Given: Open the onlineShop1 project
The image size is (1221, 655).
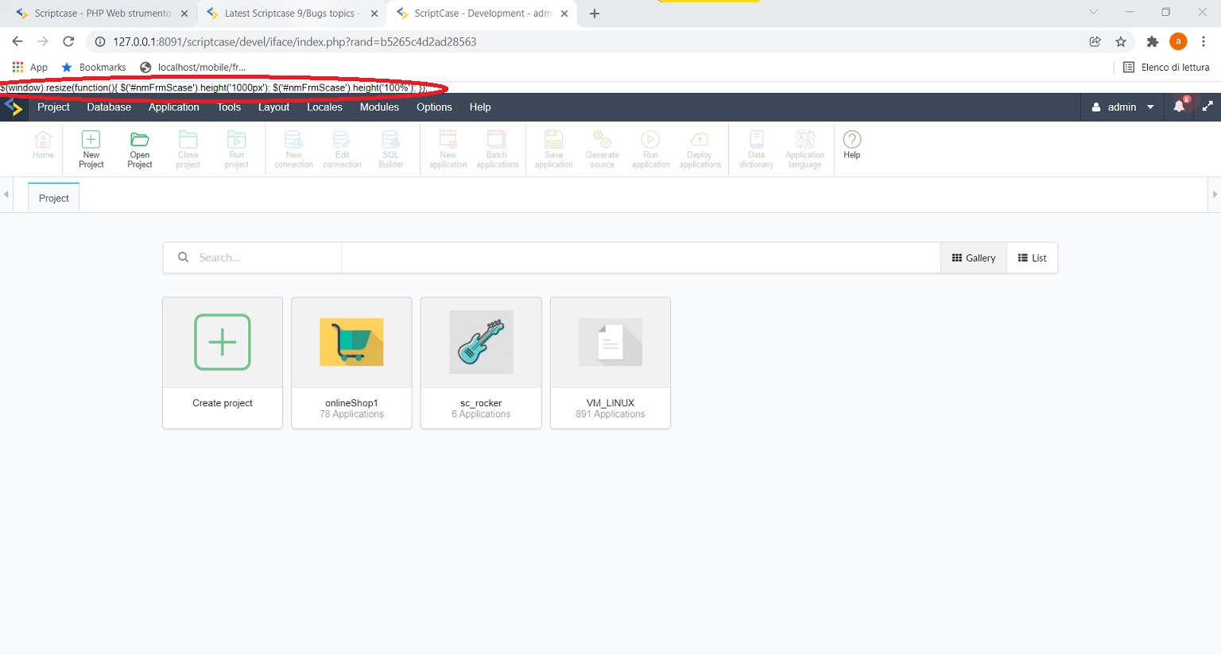Looking at the screenshot, I should [351, 362].
